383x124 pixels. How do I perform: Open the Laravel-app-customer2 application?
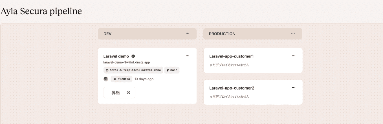point(232,88)
